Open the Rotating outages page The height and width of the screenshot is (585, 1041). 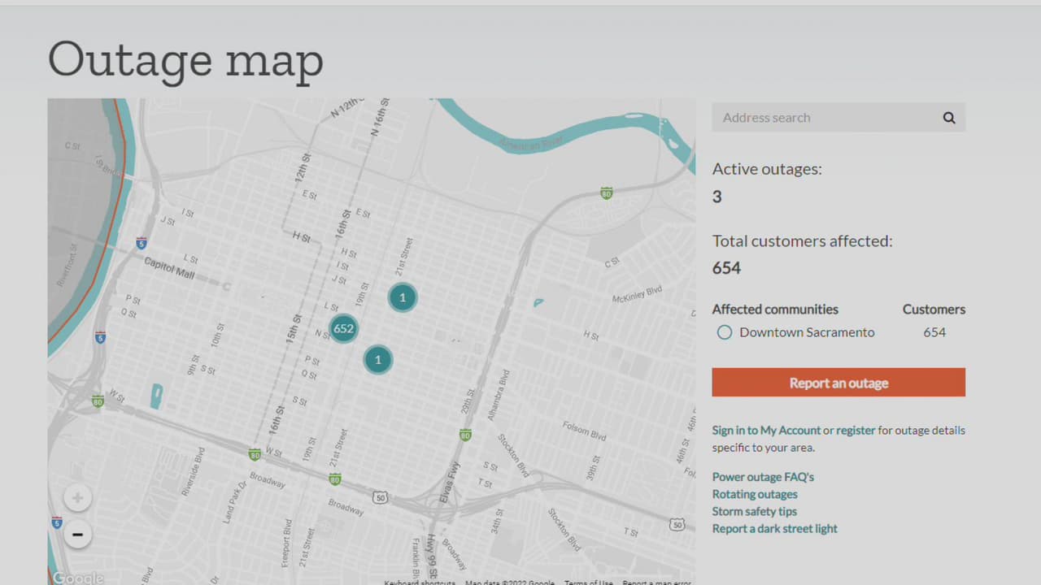(x=755, y=494)
